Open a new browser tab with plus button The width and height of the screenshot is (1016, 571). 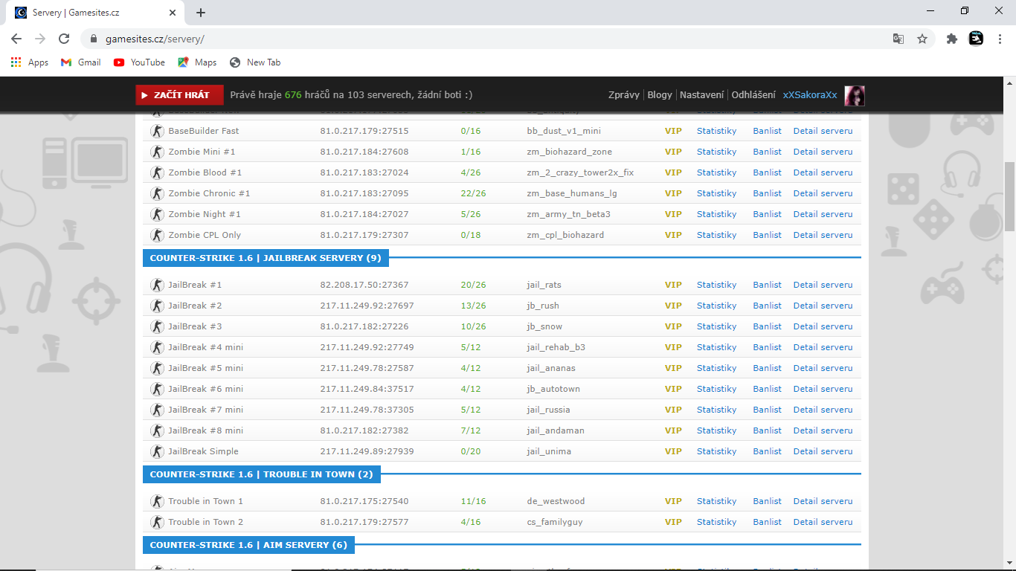click(x=201, y=13)
